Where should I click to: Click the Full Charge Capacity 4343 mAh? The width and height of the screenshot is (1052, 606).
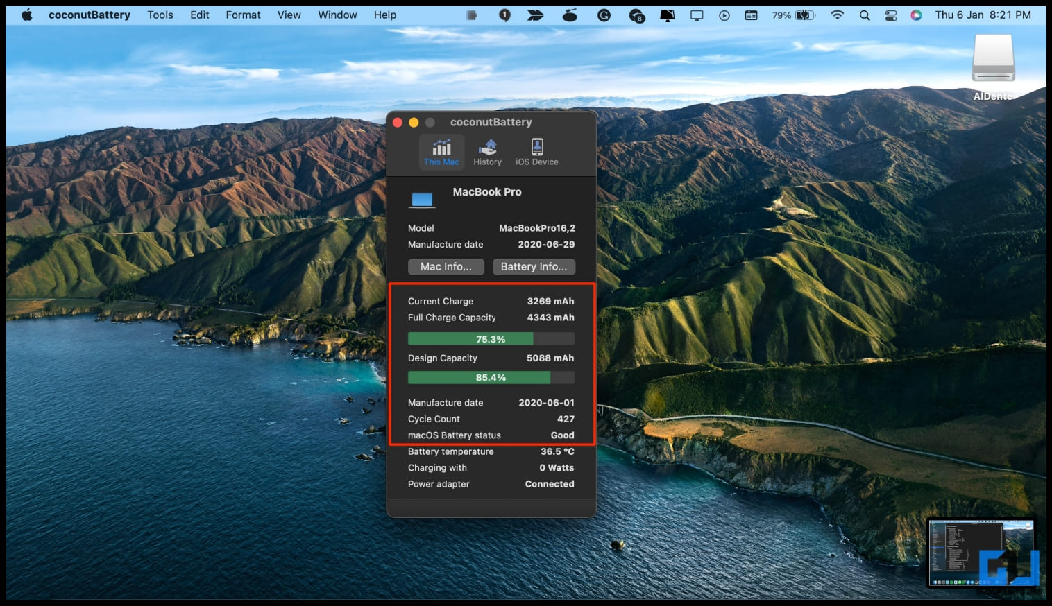pyautogui.click(x=550, y=318)
